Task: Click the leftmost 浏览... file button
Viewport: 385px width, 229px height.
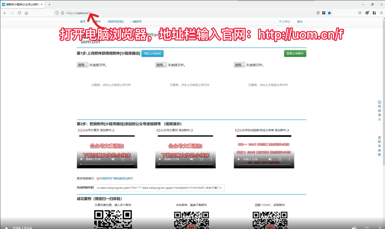Action: tap(82, 65)
